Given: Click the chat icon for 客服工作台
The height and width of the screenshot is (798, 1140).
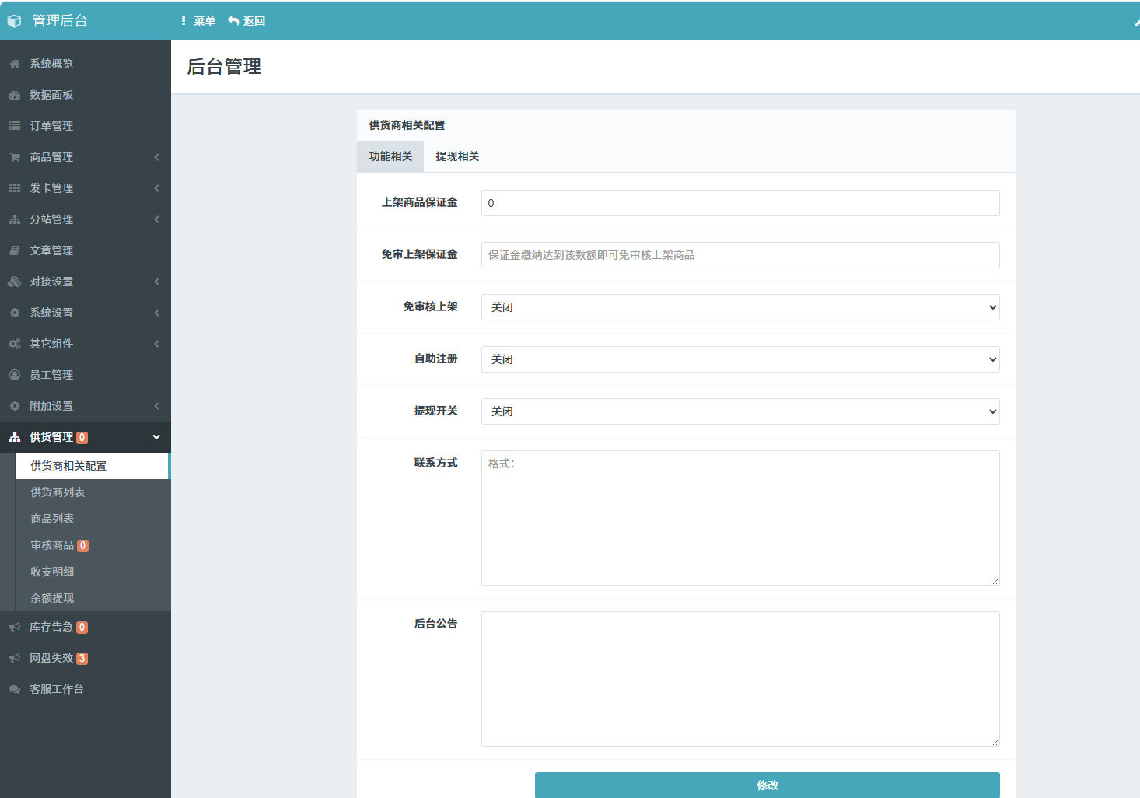Looking at the screenshot, I should point(15,689).
